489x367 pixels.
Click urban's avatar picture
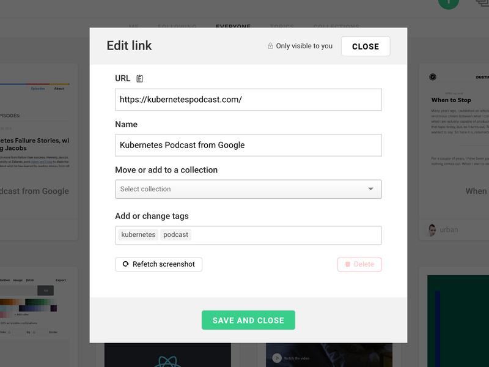point(432,230)
